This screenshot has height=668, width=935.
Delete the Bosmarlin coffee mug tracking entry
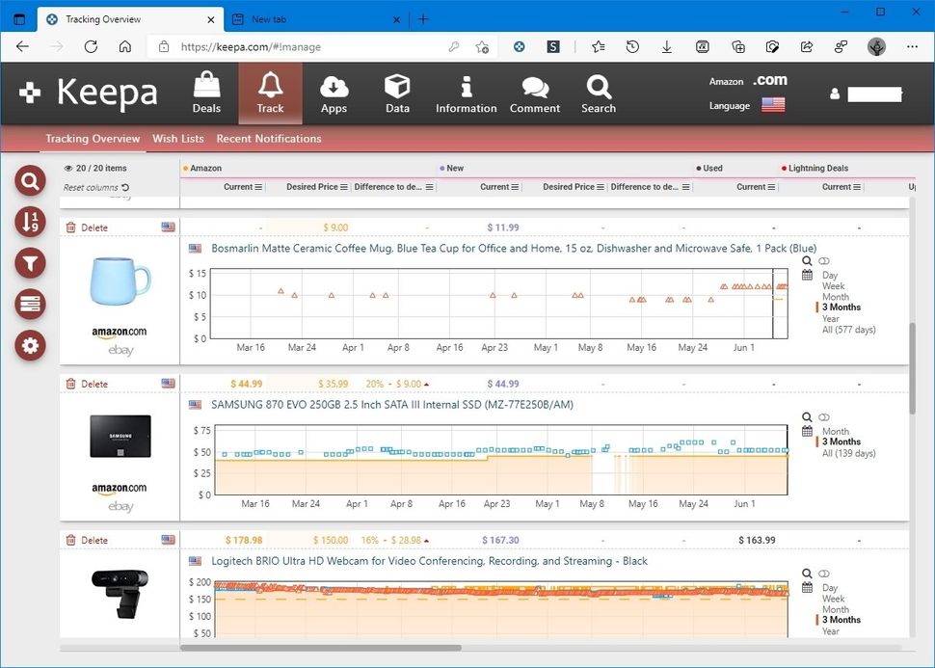click(x=87, y=227)
